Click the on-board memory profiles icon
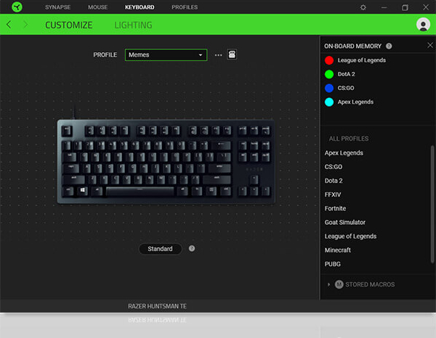This screenshot has height=338, width=436. (x=232, y=54)
